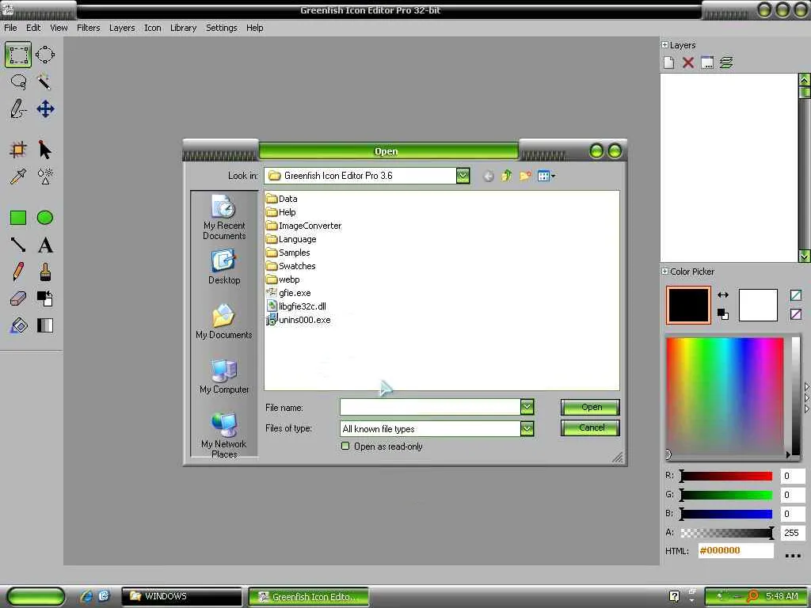Select the Paint Bucket tool
811x608 pixels.
click(18, 325)
